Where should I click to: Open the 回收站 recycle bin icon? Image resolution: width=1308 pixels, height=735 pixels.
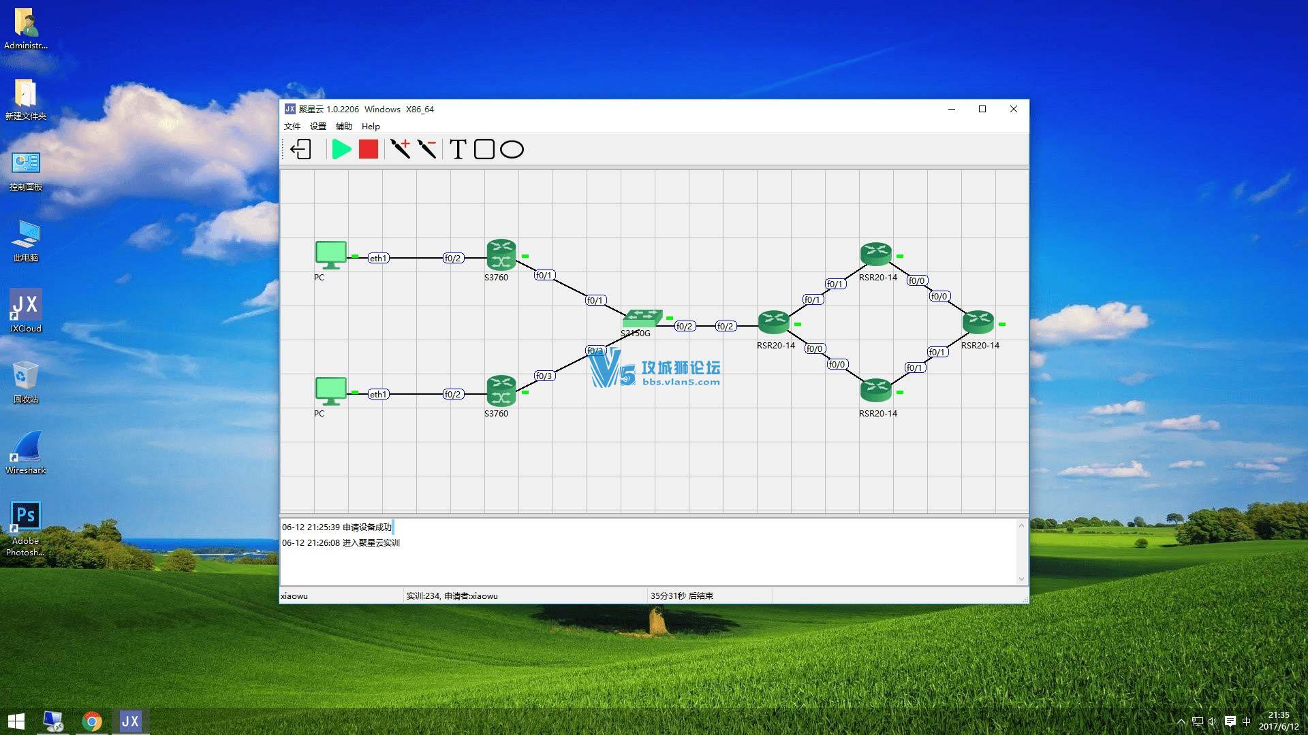(26, 381)
